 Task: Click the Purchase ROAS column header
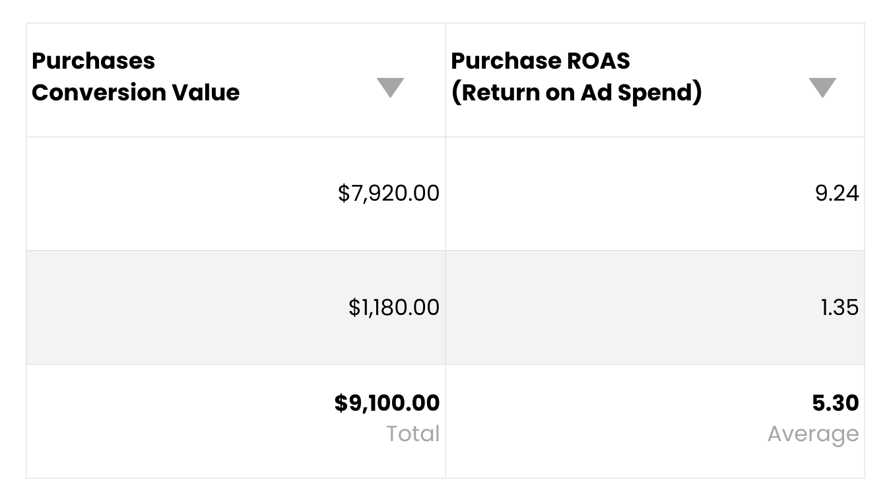(655, 80)
